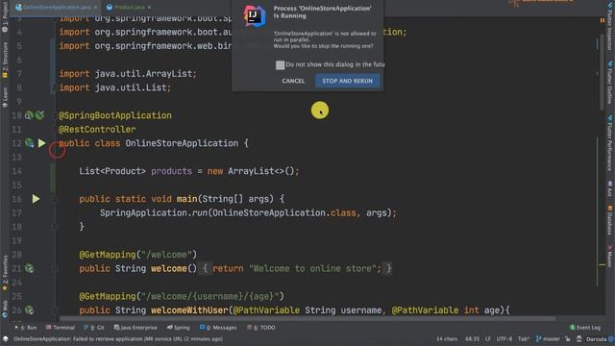
Task: Open the Structure tool window
Action: coord(5,60)
